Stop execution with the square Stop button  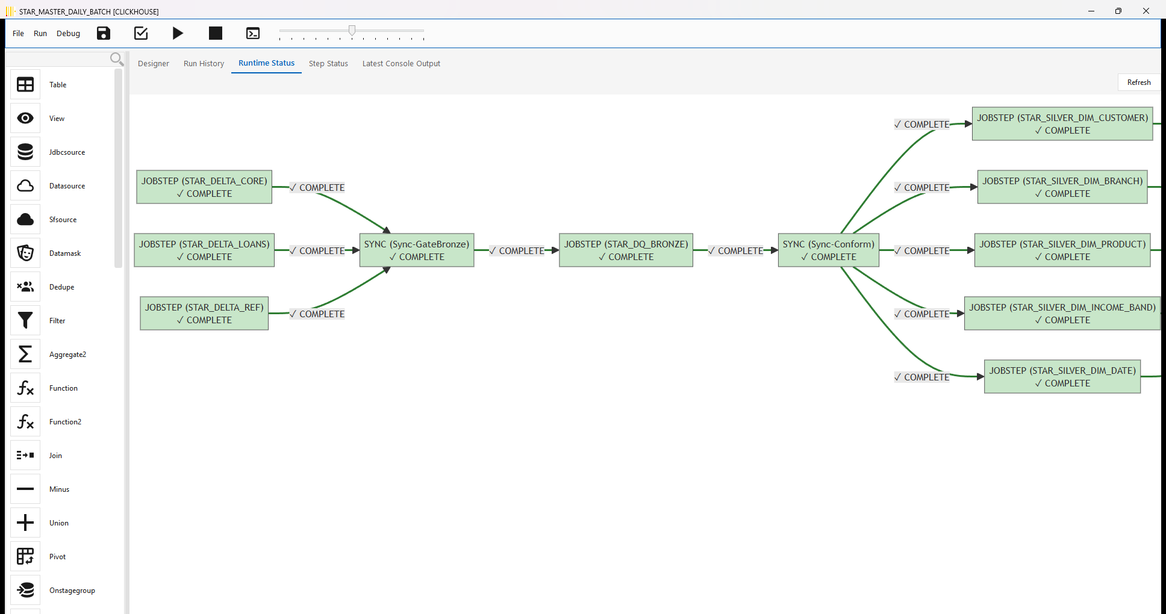[x=216, y=33]
